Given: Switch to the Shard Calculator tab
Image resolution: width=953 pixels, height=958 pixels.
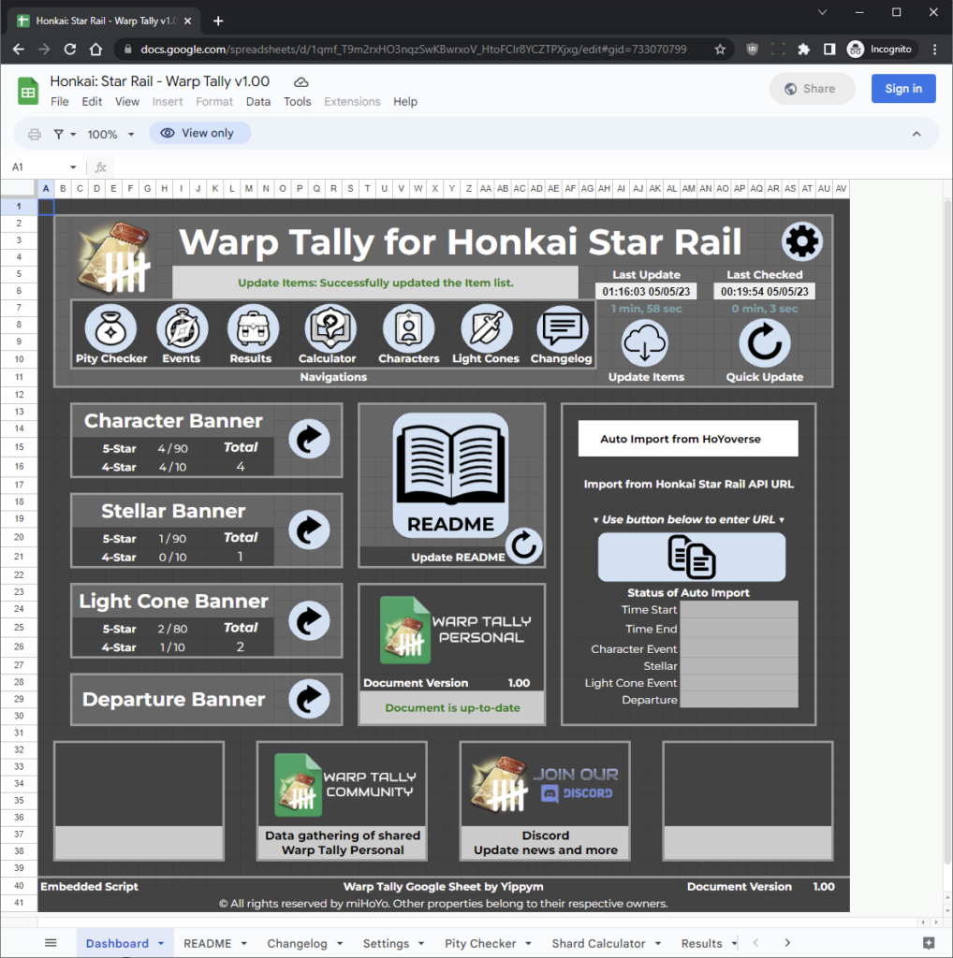Looking at the screenshot, I should coord(599,943).
